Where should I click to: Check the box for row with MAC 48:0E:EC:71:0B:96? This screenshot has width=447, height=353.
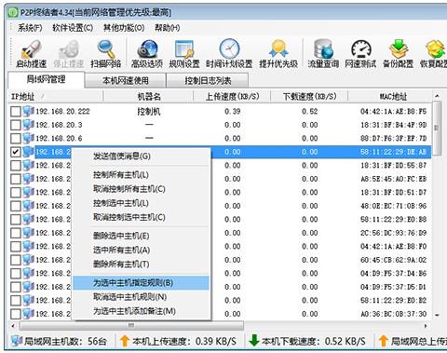tap(16, 206)
